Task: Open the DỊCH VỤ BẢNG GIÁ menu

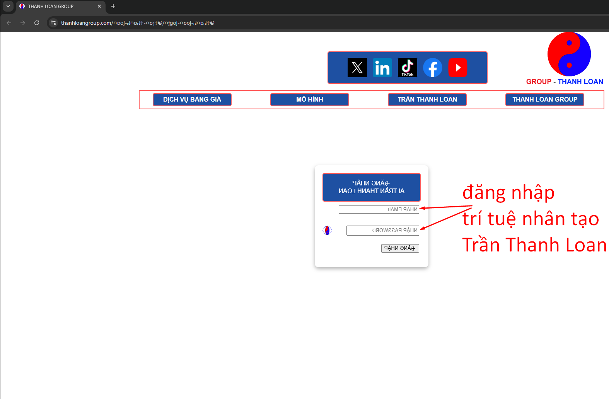Action: point(192,100)
